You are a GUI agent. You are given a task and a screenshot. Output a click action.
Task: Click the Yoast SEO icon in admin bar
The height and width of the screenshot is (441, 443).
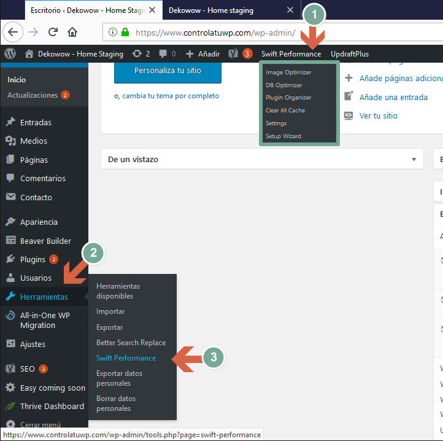233,53
